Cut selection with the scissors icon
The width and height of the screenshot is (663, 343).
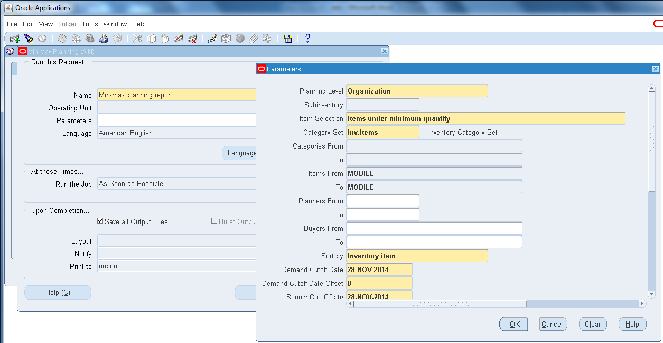pyautogui.click(x=136, y=39)
